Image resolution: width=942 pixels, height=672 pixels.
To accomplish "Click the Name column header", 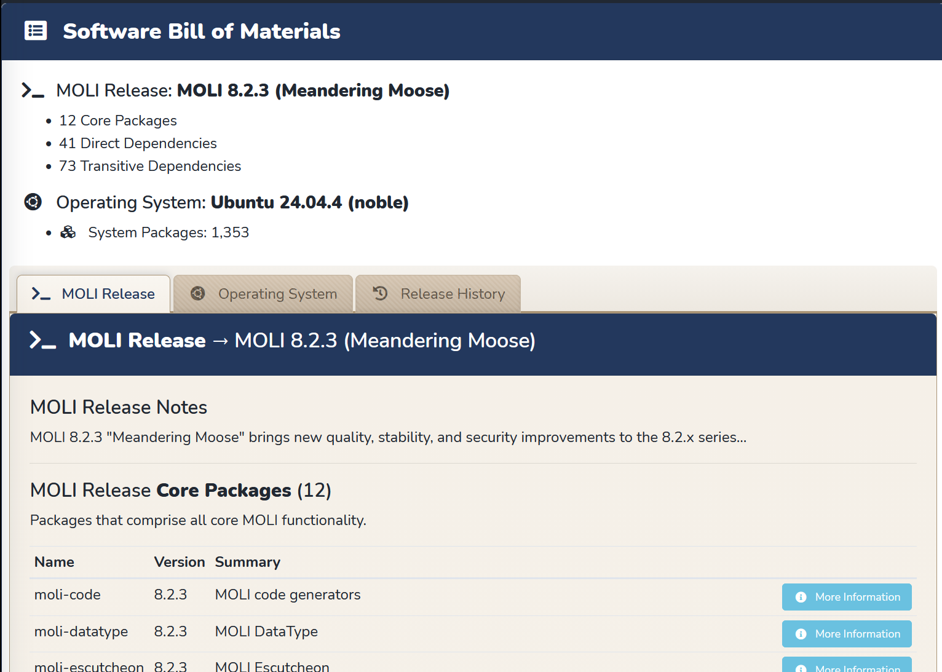I will click(54, 562).
